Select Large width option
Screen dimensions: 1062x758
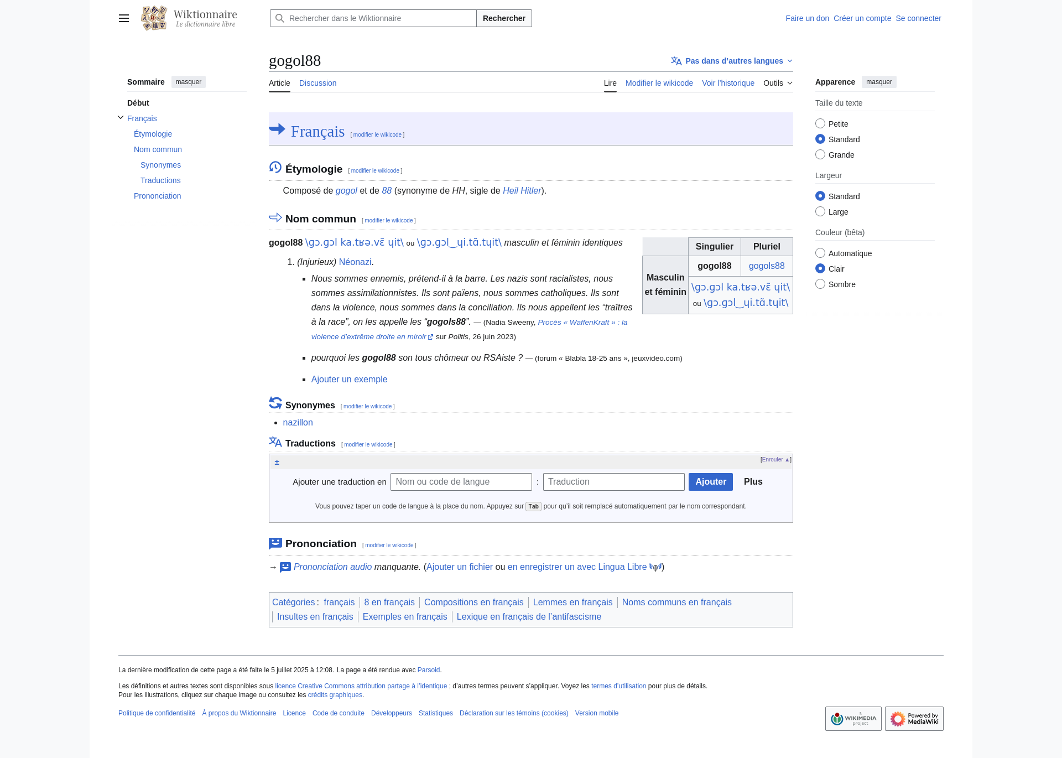pyautogui.click(x=820, y=212)
